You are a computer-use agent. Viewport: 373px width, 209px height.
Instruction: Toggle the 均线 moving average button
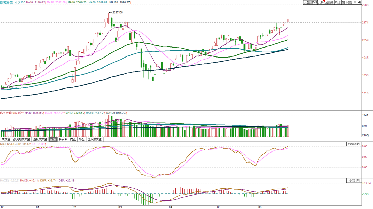(x=337, y=2)
